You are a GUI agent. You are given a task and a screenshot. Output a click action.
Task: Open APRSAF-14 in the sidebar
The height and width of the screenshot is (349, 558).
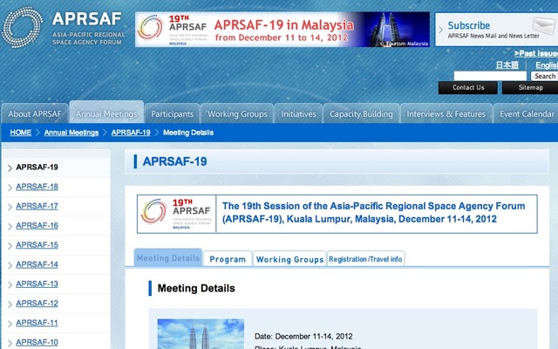click(x=37, y=264)
